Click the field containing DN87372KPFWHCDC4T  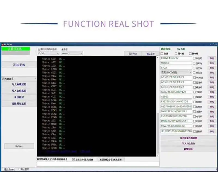point(176,121)
